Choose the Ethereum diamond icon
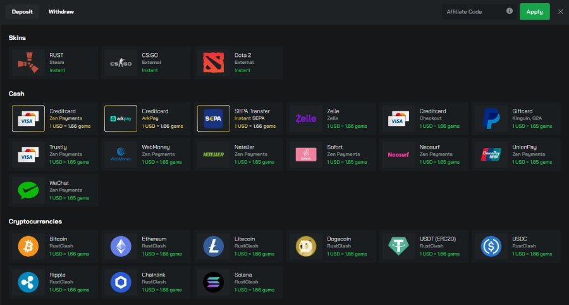 click(121, 246)
